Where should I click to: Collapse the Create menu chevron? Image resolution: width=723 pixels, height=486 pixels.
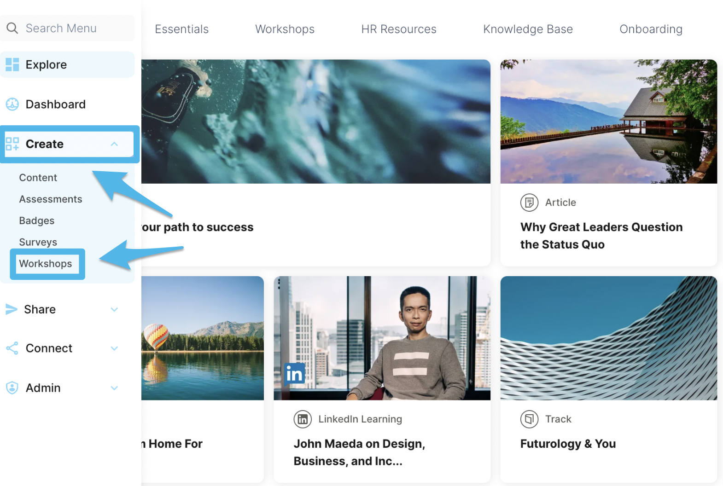tap(114, 144)
